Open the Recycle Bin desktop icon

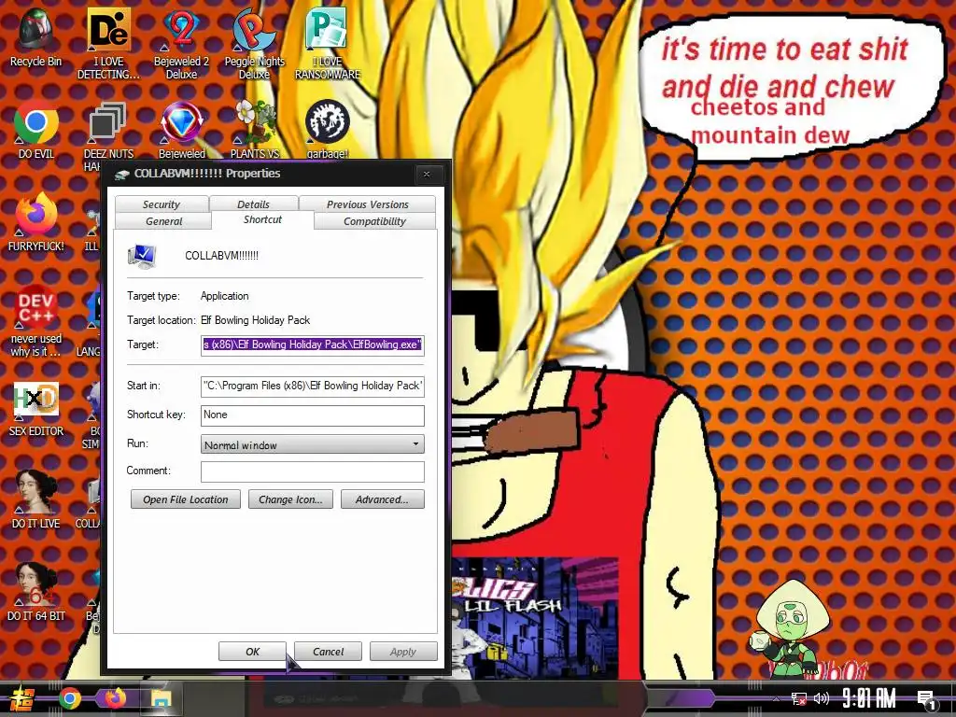(36, 37)
